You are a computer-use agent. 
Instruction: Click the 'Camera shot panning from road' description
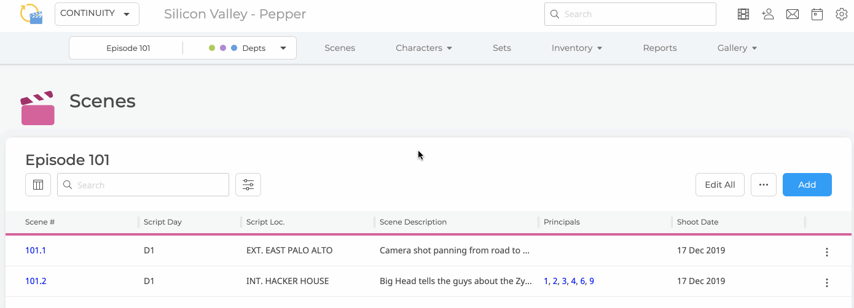[455, 250]
